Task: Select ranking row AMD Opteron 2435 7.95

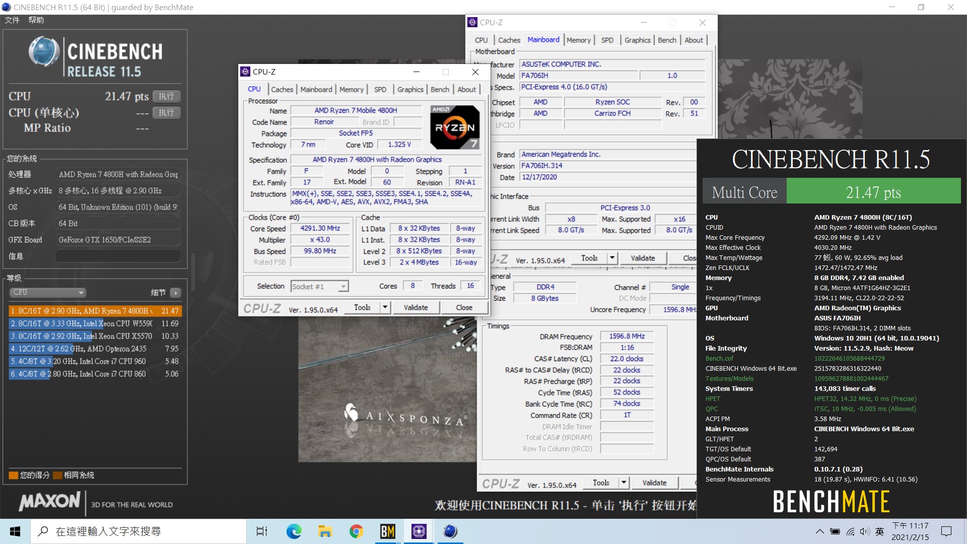Action: [x=95, y=349]
